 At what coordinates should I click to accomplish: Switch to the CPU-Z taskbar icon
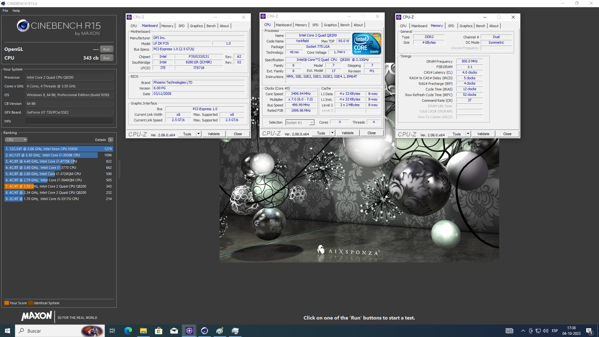click(189, 331)
